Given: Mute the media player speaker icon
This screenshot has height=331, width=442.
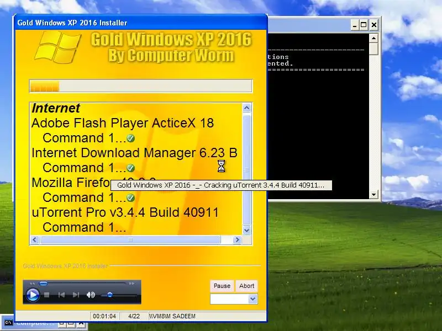Looking at the screenshot, I should [91, 295].
